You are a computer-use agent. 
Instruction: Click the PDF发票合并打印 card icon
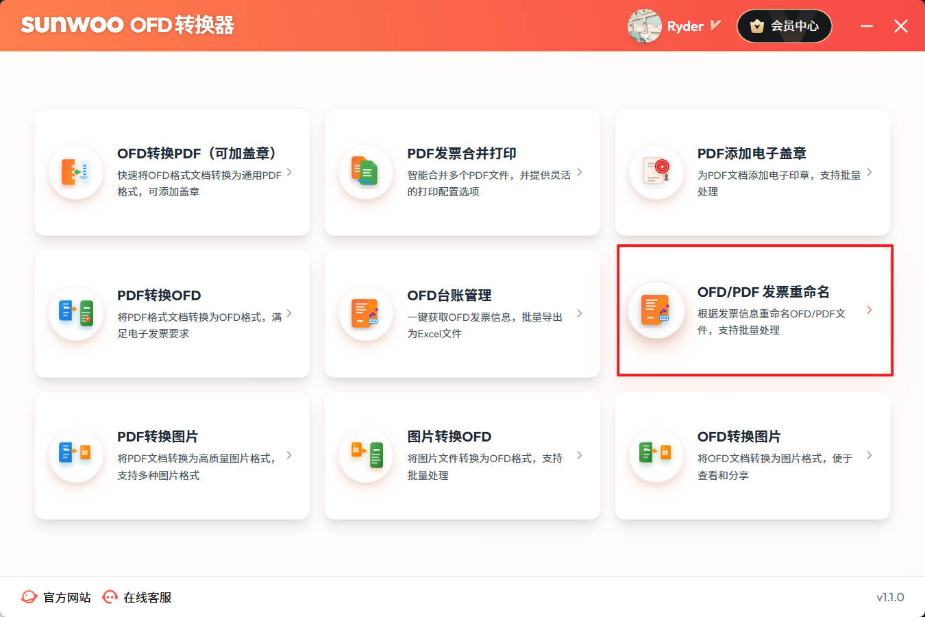click(366, 172)
